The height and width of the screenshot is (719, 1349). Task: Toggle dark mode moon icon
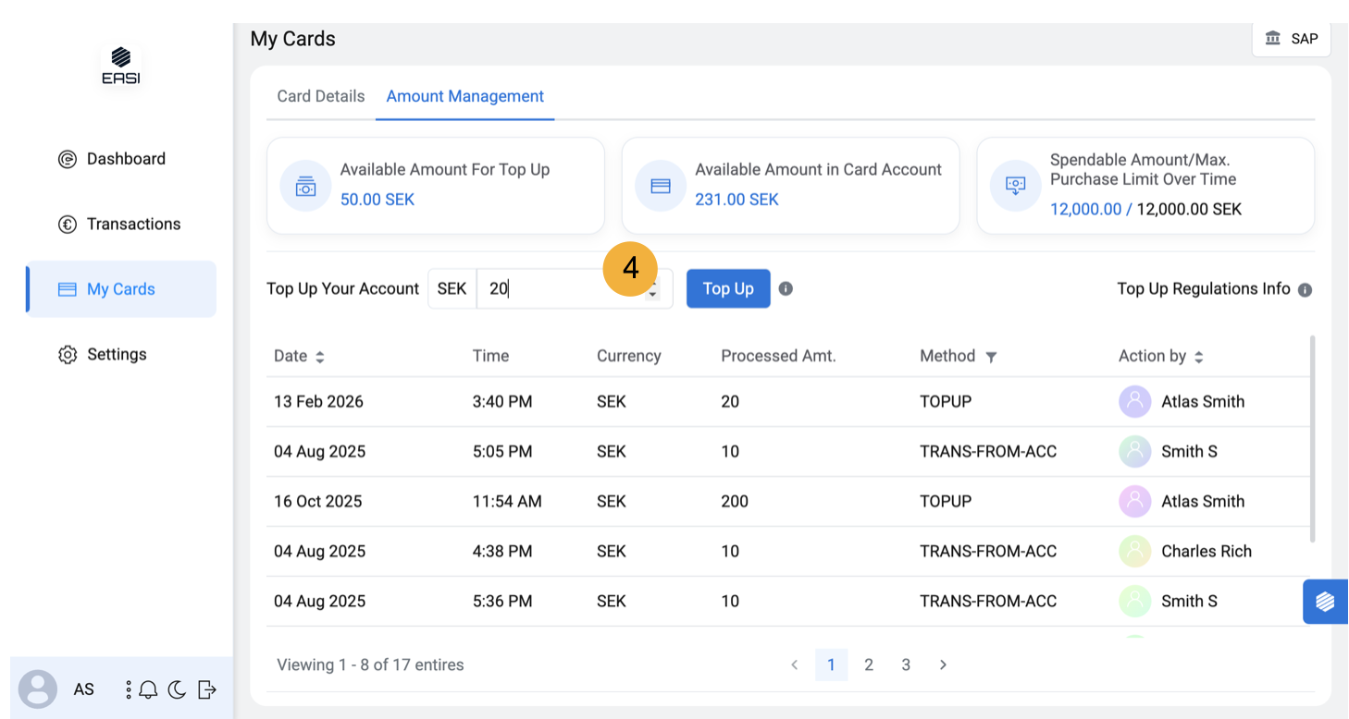tap(178, 689)
